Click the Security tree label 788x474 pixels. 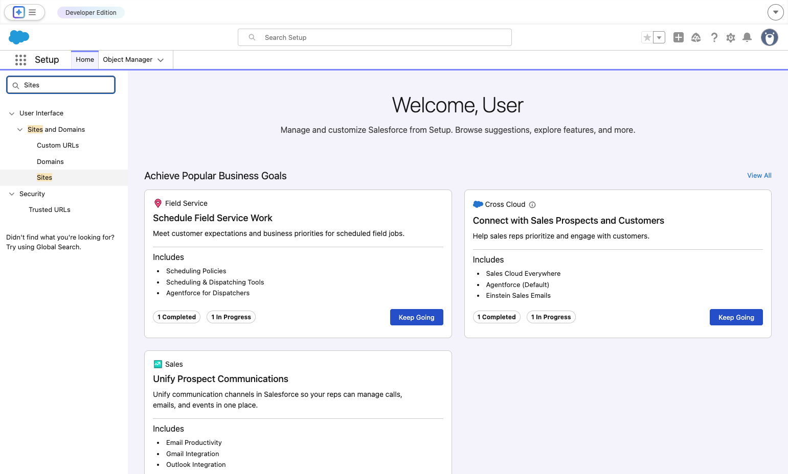click(x=32, y=194)
